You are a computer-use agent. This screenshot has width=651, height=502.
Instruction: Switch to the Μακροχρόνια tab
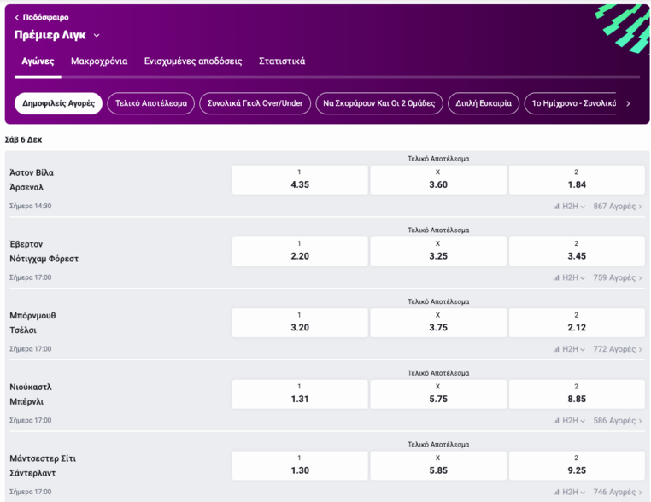(99, 61)
